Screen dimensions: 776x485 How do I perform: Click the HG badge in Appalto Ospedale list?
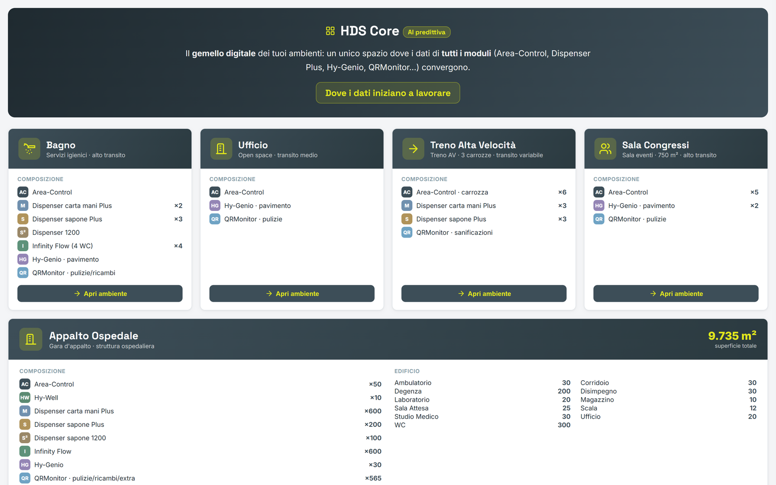[25, 465]
